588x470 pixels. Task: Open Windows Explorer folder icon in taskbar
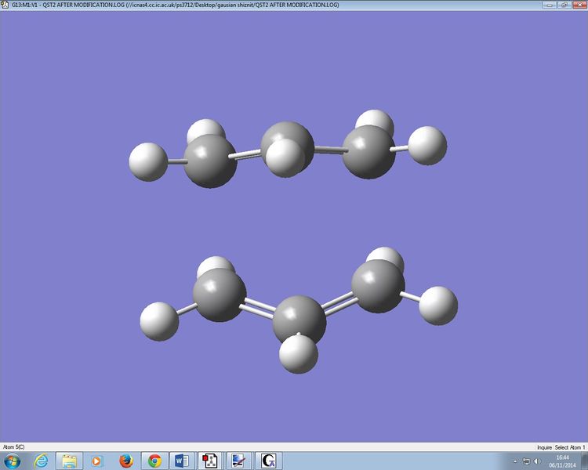(x=69, y=461)
